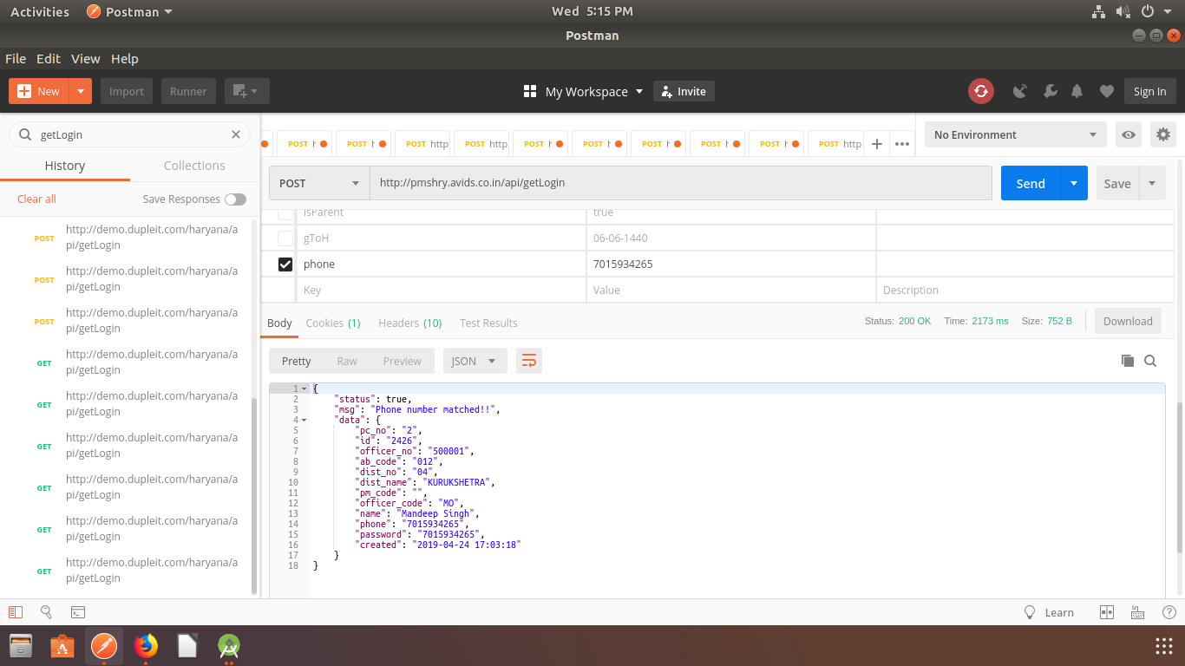Clear the getLogin search filter

[x=235, y=134]
